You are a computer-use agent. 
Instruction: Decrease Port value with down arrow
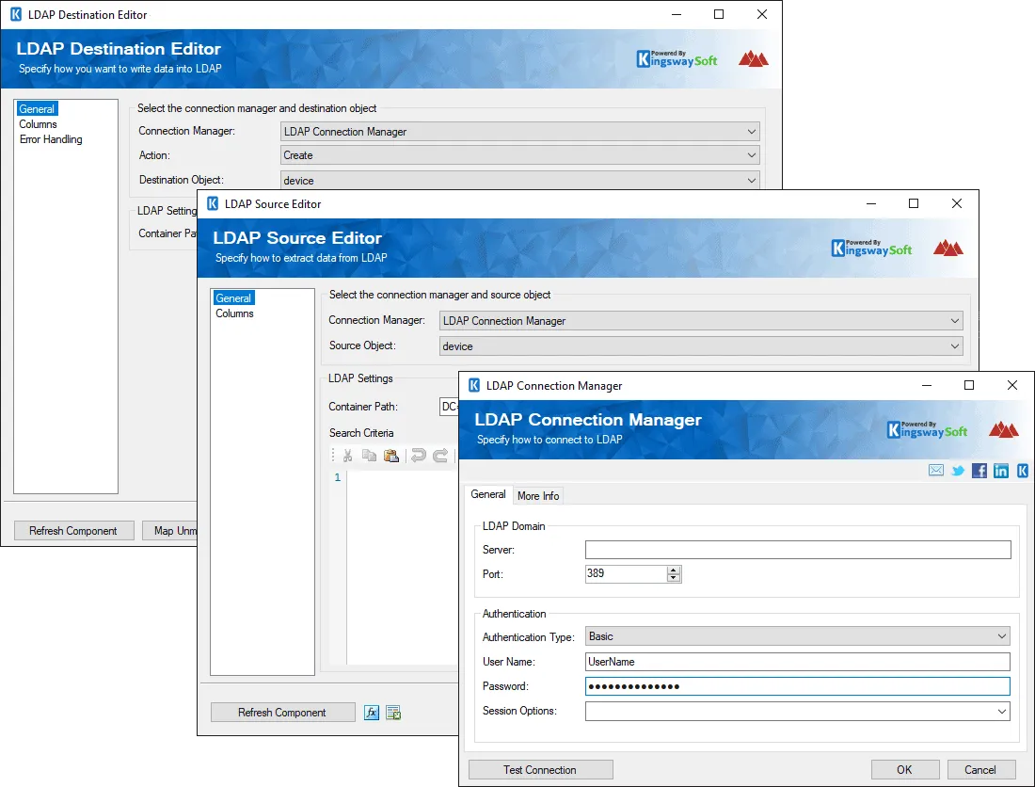pyautogui.click(x=674, y=578)
